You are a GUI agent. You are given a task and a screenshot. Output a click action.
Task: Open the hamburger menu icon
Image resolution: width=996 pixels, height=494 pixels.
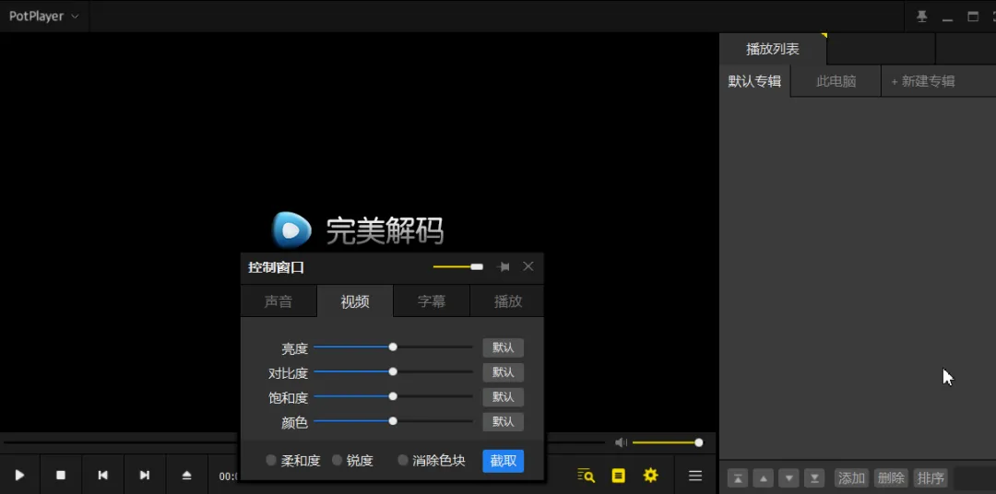pos(695,475)
